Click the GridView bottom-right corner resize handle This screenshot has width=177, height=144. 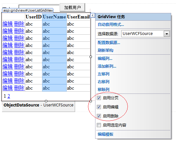[x=91, y=101]
